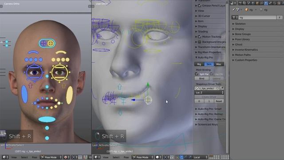Clear the c_lips_smile.l bone field
284x160 pixels.
tap(217, 88)
